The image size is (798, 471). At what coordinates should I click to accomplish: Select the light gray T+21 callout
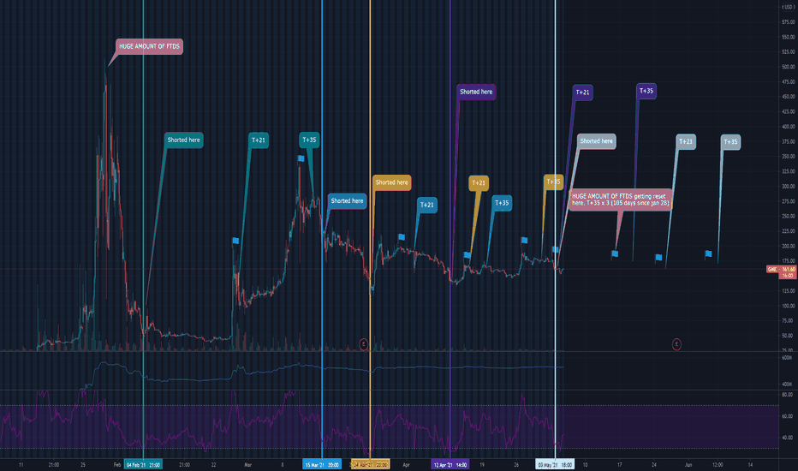(686, 142)
